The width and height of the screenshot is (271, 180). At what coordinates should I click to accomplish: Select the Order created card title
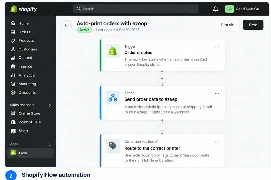(x=138, y=52)
